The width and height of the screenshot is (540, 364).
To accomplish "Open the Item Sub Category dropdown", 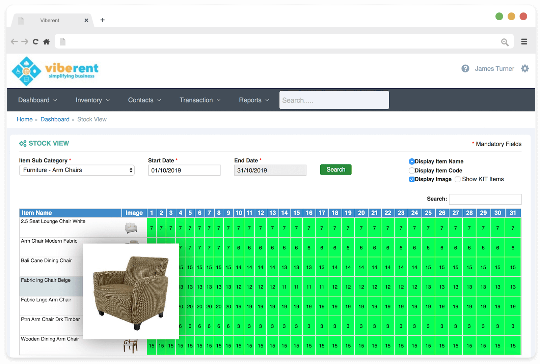I will pyautogui.click(x=77, y=170).
